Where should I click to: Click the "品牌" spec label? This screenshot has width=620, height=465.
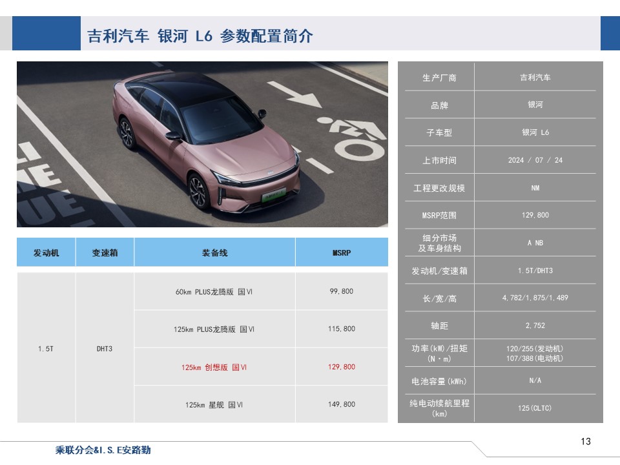439,105
